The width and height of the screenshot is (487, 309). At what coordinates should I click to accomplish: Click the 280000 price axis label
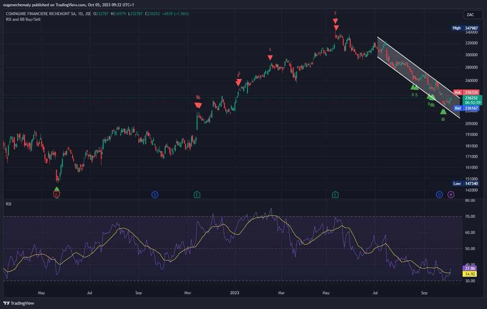(472, 68)
